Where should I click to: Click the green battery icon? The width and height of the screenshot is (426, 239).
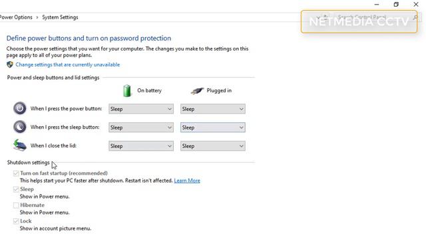[127, 90]
